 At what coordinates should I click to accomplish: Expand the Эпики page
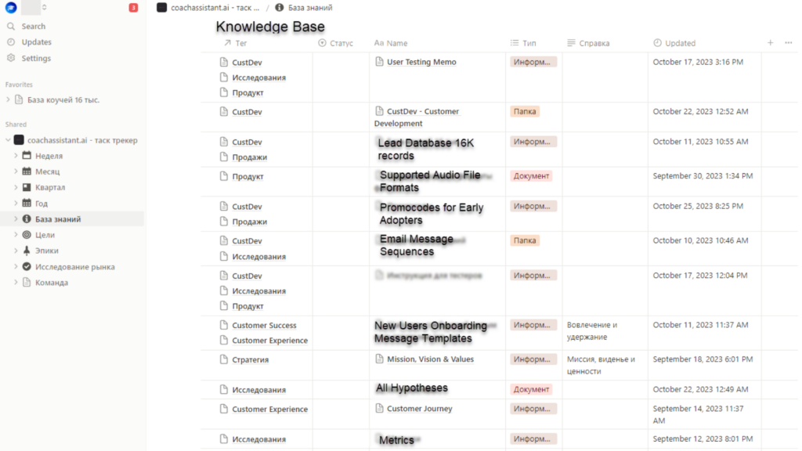click(16, 251)
